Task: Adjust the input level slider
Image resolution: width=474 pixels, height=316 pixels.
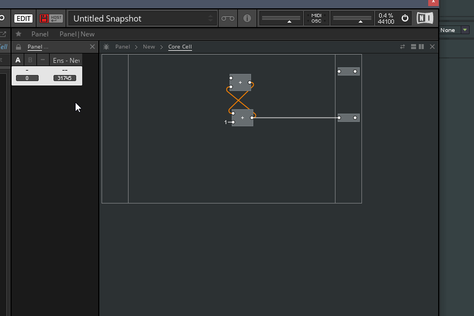Action: coord(281,18)
